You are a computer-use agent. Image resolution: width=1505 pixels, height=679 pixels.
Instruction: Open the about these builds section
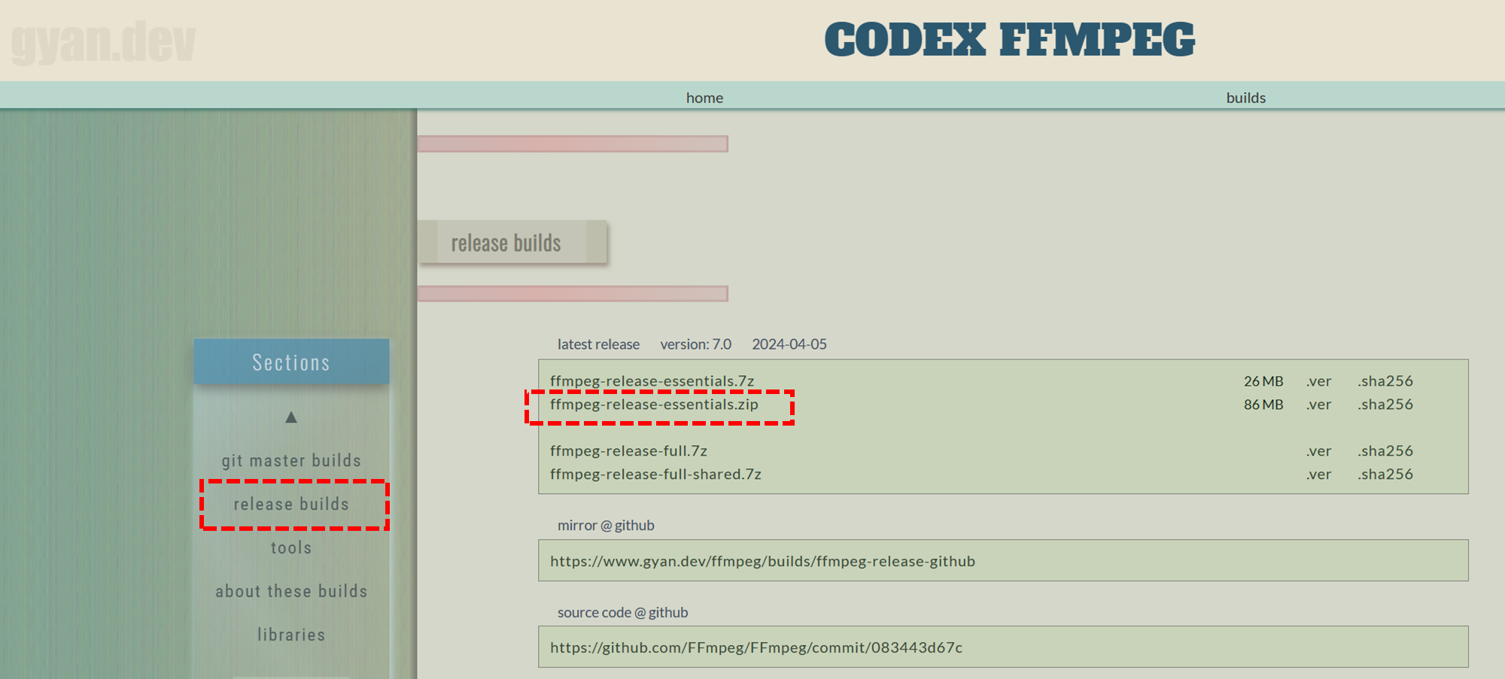pyautogui.click(x=291, y=591)
